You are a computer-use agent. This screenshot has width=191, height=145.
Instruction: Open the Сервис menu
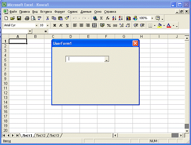[73, 12]
